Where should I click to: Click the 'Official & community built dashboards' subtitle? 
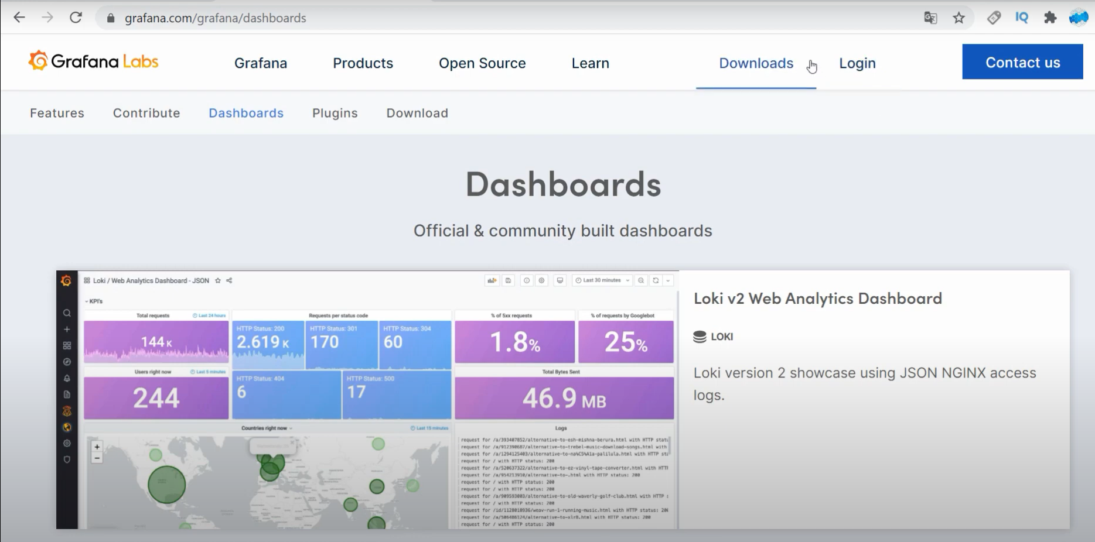[563, 231]
